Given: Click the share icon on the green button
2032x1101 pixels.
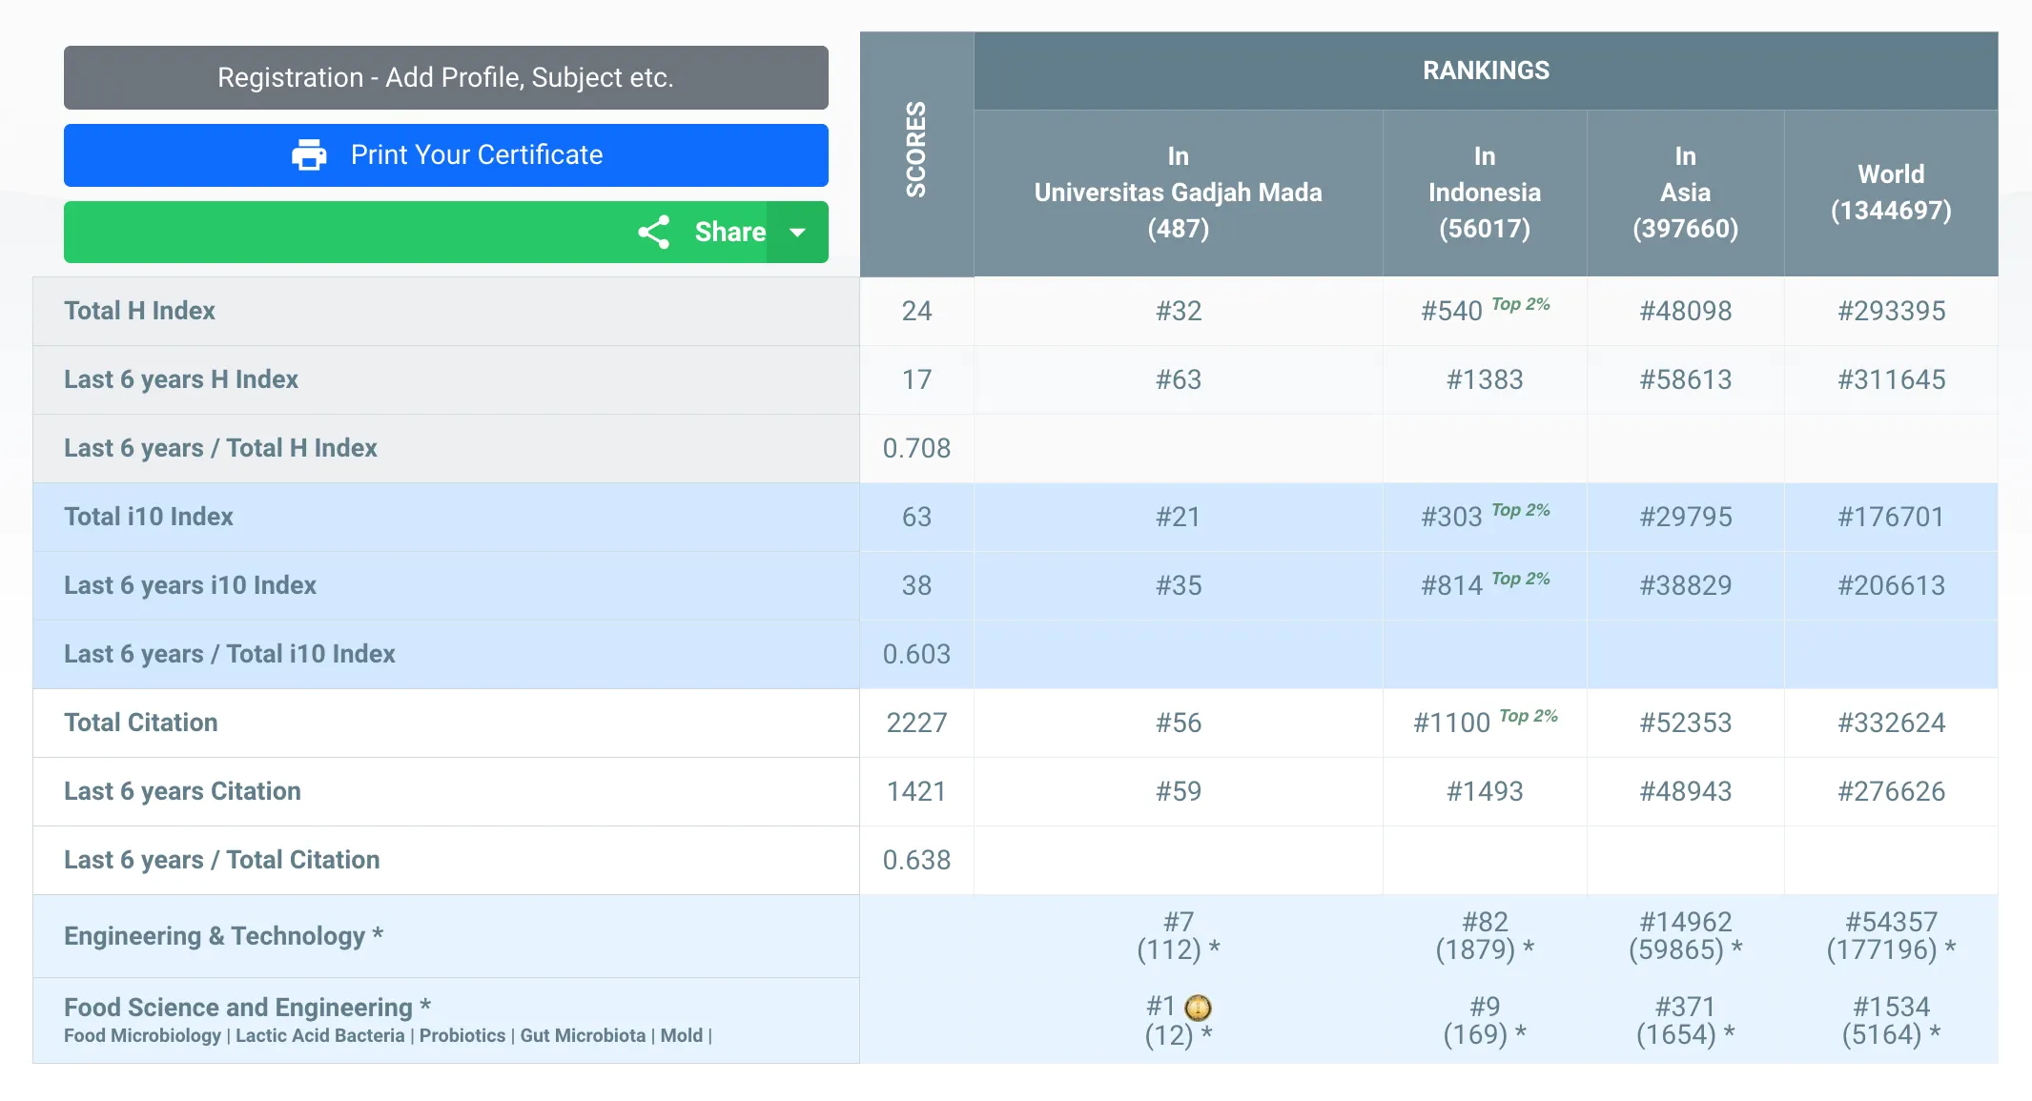Looking at the screenshot, I should [654, 232].
